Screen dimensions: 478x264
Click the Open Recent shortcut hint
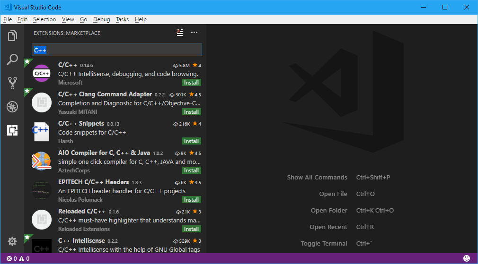pos(365,227)
